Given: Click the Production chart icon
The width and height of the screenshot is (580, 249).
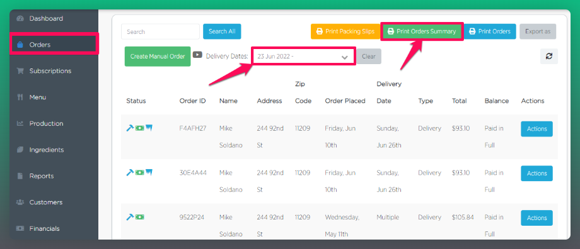Looking at the screenshot, I should [x=20, y=124].
